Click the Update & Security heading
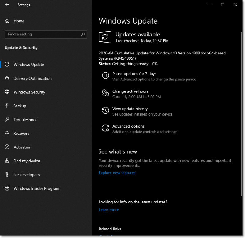This screenshot has height=238, width=245. tap(21, 48)
